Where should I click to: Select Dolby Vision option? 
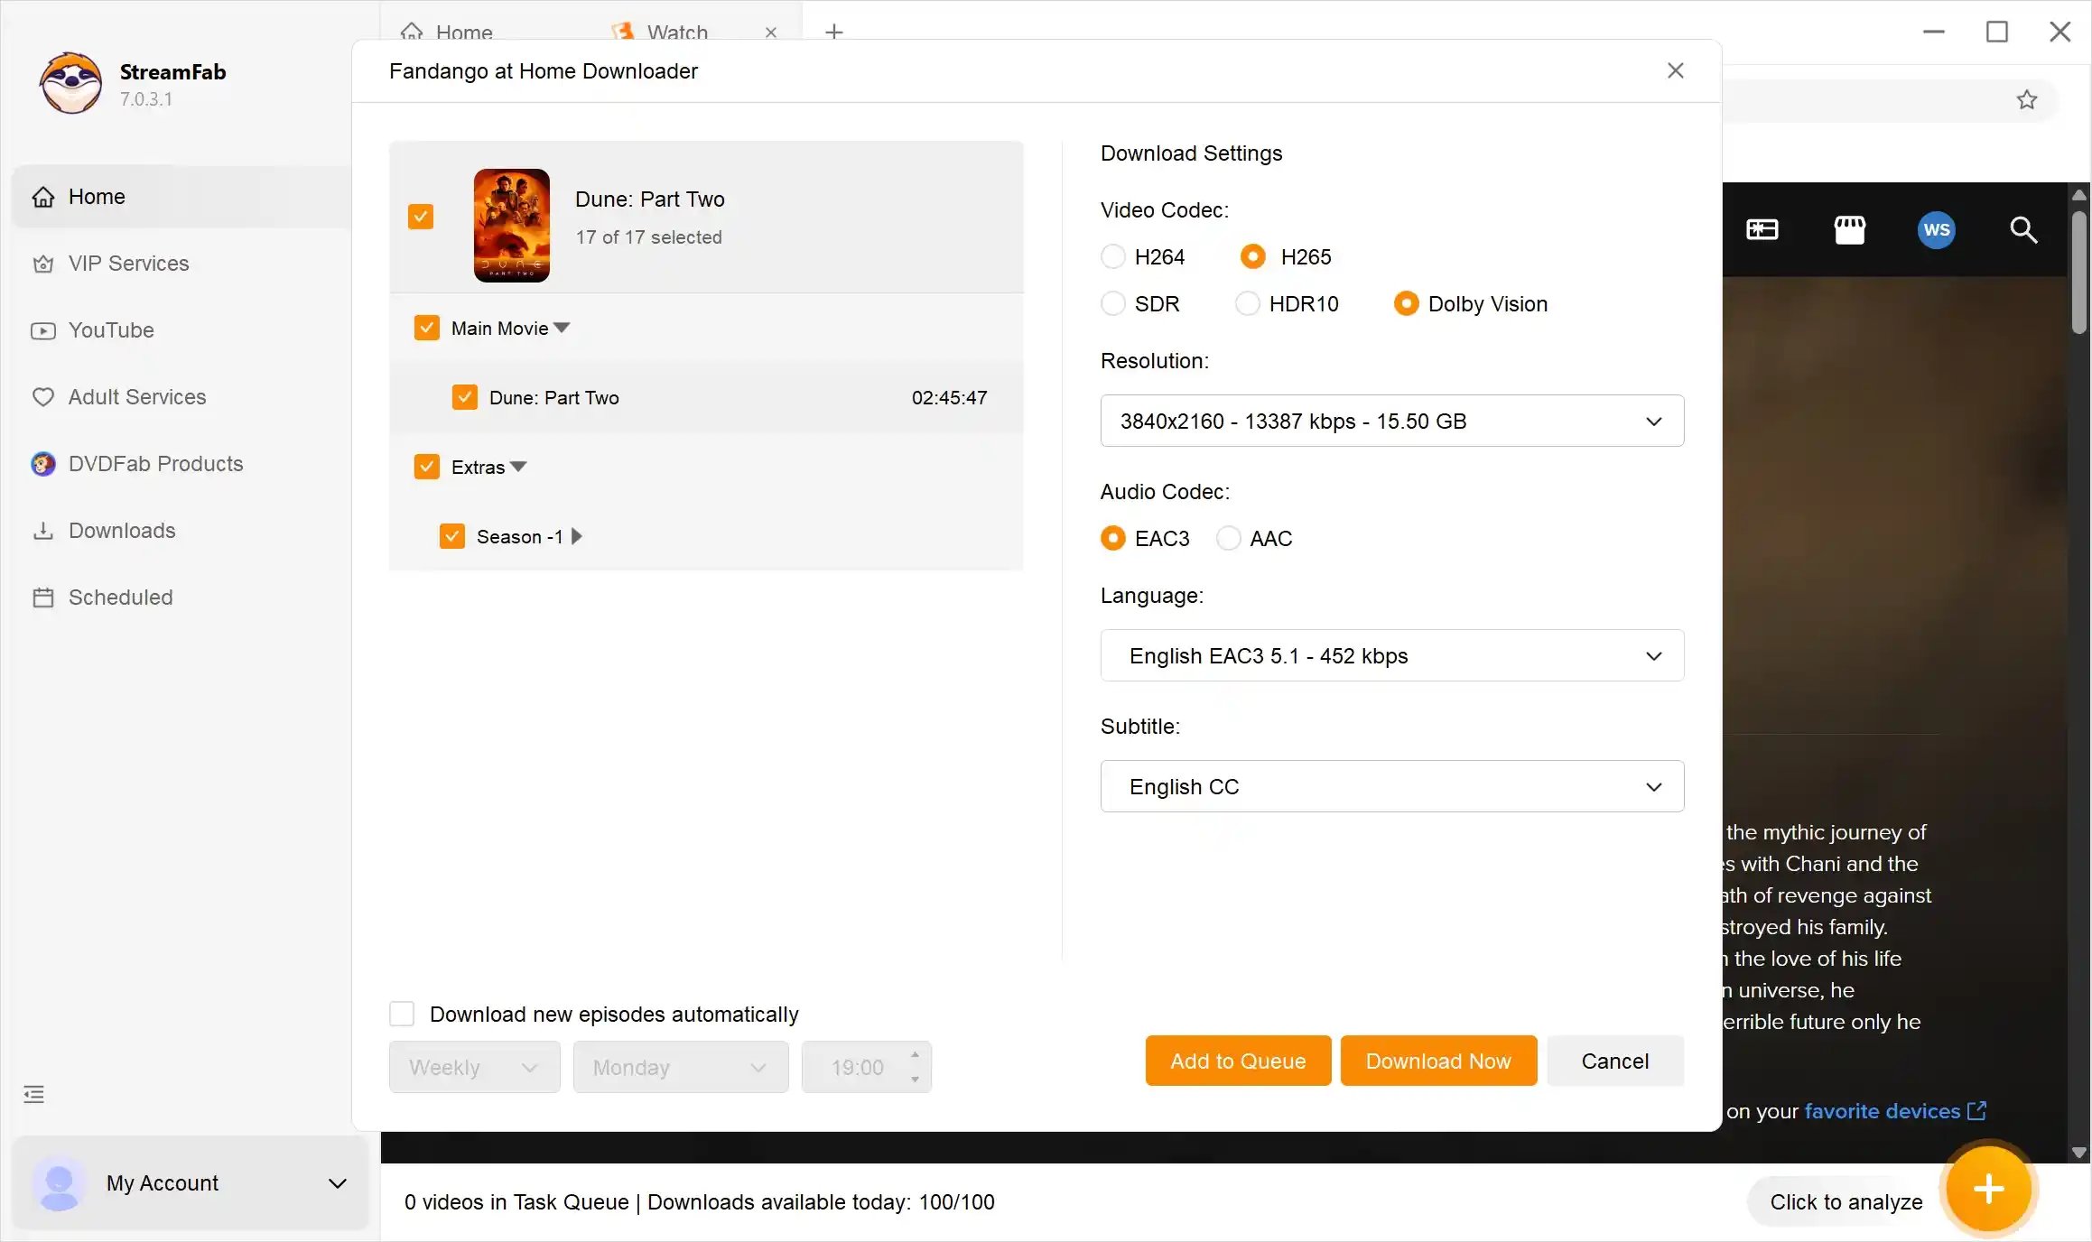click(1406, 303)
